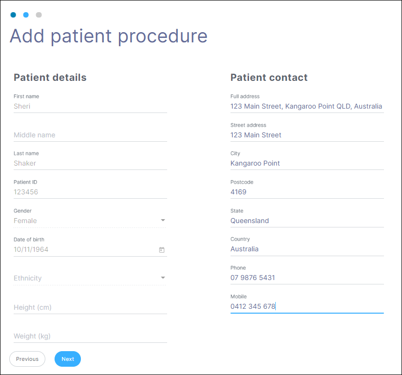Focus the Height (cm) input
The height and width of the screenshot is (375, 402).
coord(90,307)
